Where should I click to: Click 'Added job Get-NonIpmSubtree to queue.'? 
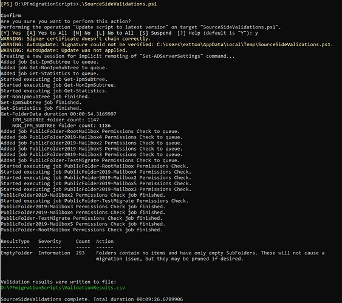click(54, 67)
